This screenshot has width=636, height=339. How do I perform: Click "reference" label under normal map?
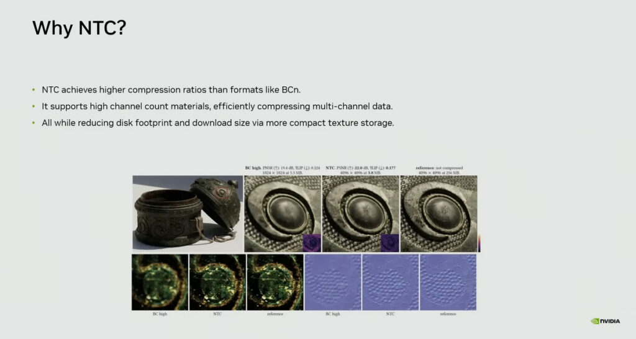click(x=448, y=314)
